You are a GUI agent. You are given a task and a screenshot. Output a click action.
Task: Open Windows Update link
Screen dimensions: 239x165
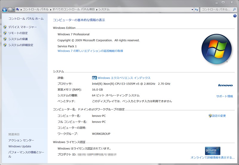(20, 146)
